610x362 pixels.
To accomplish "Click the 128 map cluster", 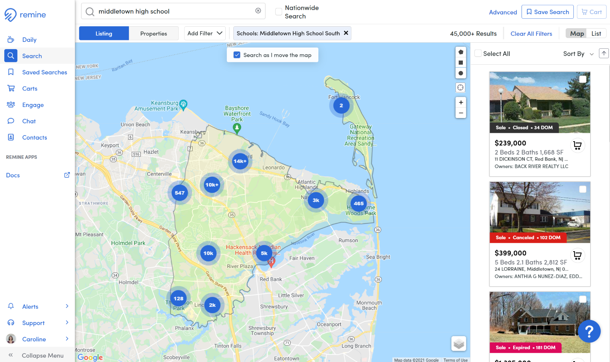I will coord(178,298).
